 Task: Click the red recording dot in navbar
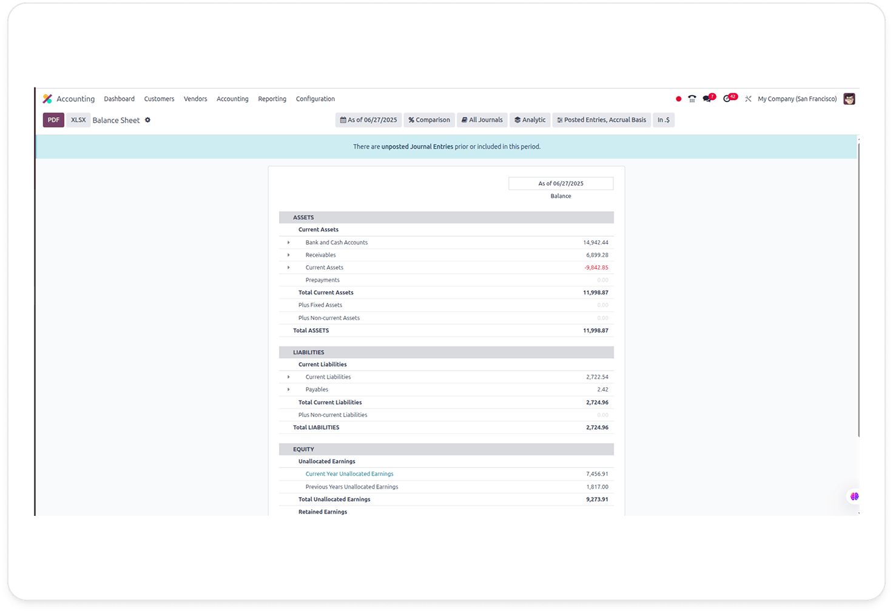tap(678, 99)
